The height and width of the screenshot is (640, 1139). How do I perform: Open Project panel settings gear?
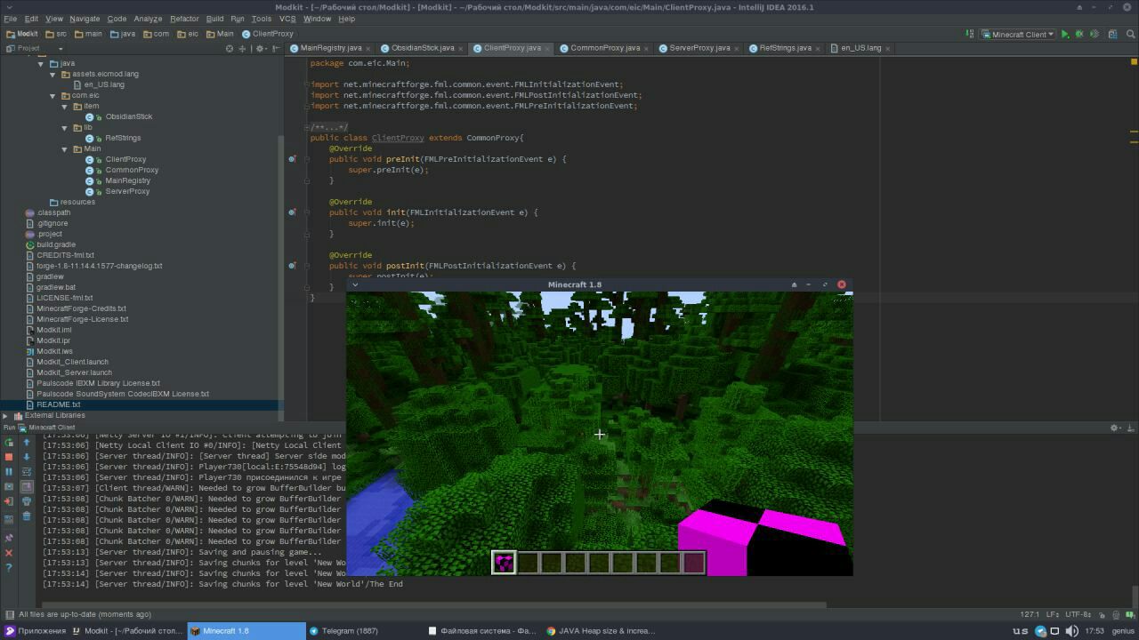click(260, 48)
